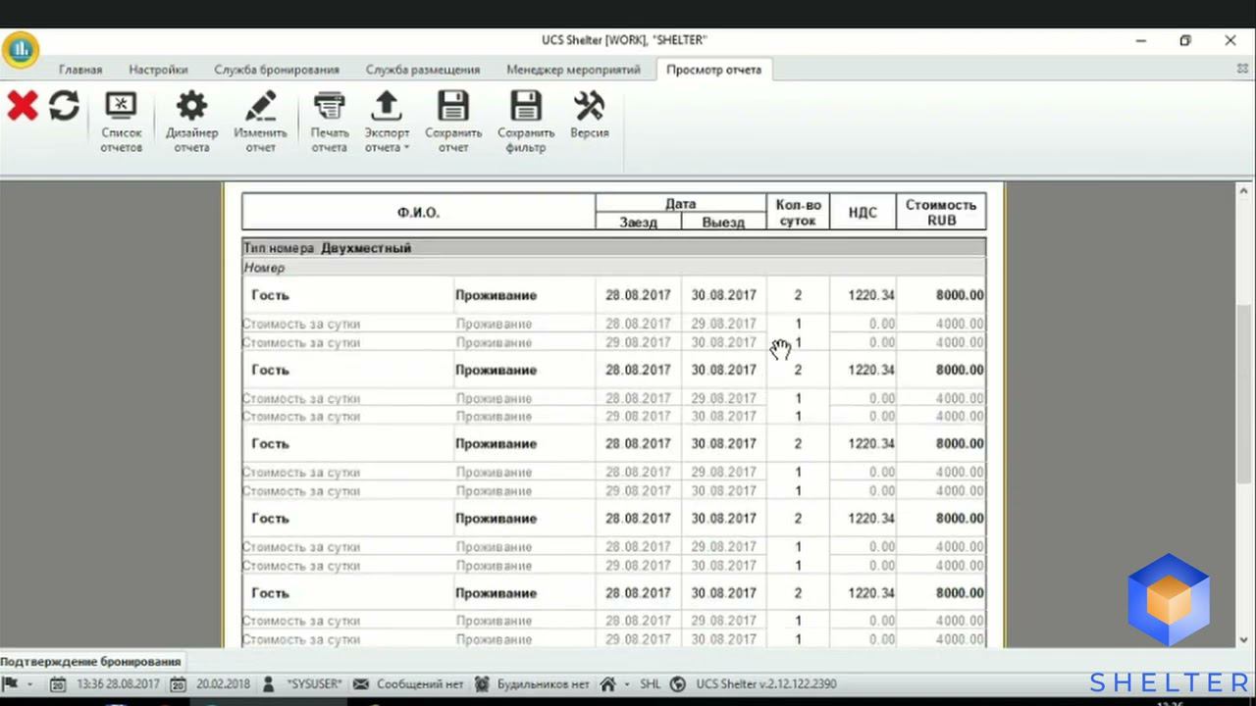The image size is (1256, 706).
Task: Click the 13:36 28.08.2017 date-time text
Action: click(x=118, y=684)
